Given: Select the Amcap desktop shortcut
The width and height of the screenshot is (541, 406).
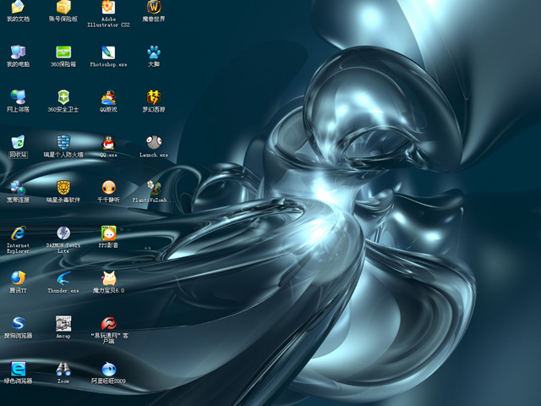Looking at the screenshot, I should point(63,323).
